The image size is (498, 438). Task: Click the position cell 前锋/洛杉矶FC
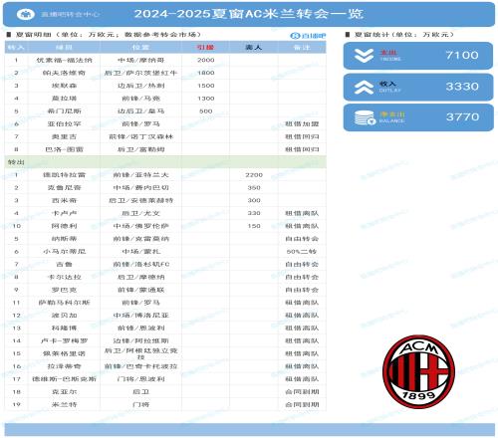tap(140, 265)
